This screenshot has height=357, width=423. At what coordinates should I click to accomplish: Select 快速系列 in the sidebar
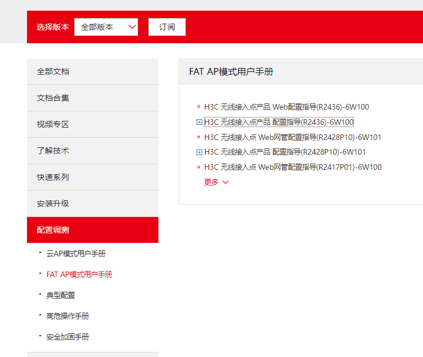click(x=93, y=178)
